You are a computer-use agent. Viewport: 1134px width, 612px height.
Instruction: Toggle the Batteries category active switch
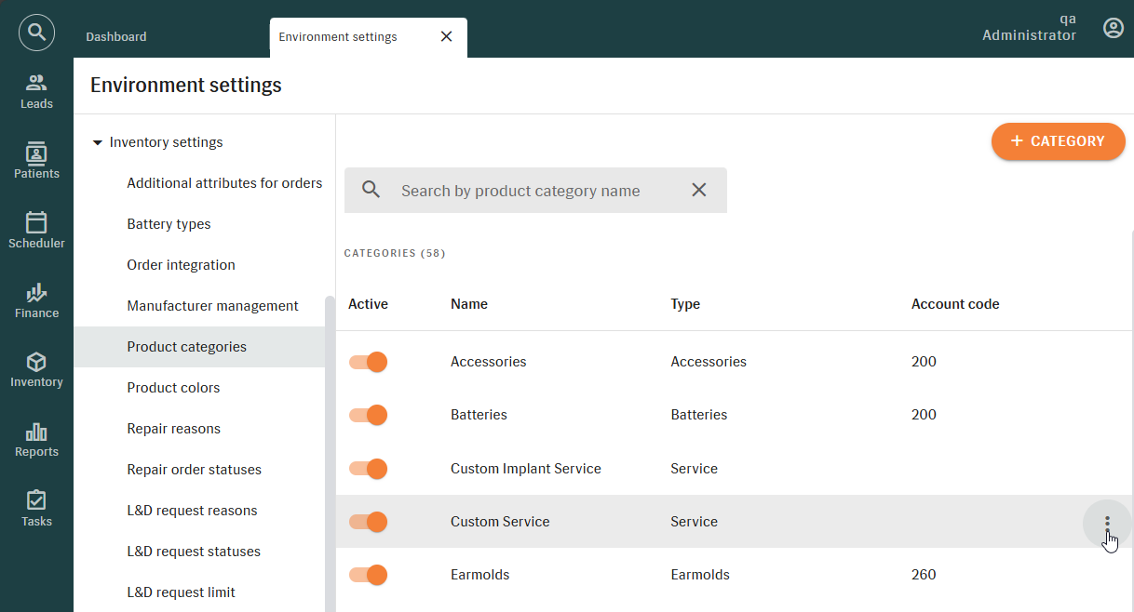(x=368, y=415)
